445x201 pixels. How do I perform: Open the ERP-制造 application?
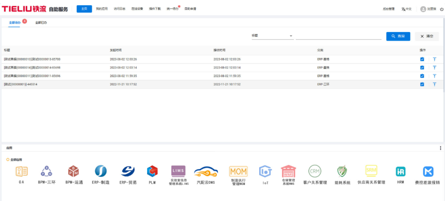tap(101, 171)
